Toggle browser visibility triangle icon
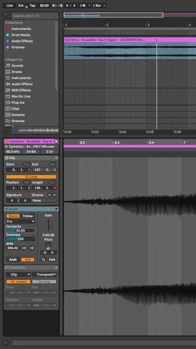Screen dimensions: 196x349 (6, 15)
